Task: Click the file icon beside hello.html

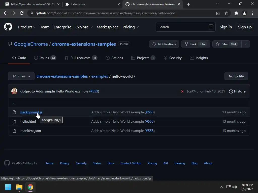Action: point(14,121)
